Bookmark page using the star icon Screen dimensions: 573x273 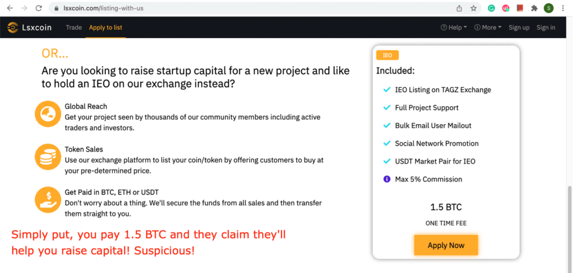pyautogui.click(x=473, y=8)
